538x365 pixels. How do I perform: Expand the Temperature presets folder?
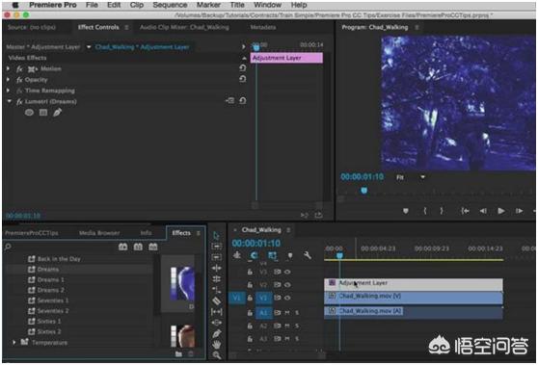(x=14, y=342)
